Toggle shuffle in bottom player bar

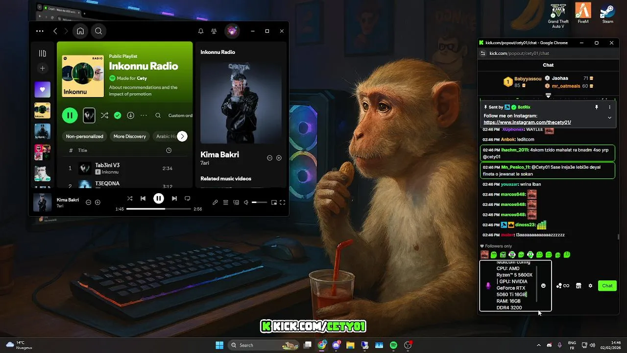(x=130, y=199)
